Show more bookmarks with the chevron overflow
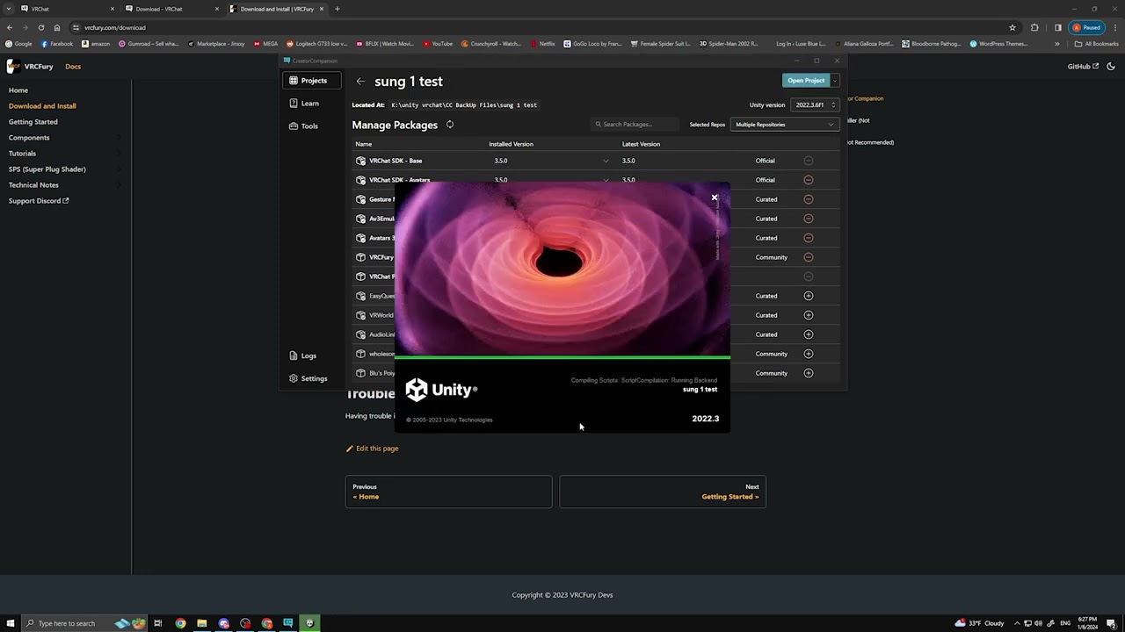The height and width of the screenshot is (632, 1125). click(x=1057, y=43)
